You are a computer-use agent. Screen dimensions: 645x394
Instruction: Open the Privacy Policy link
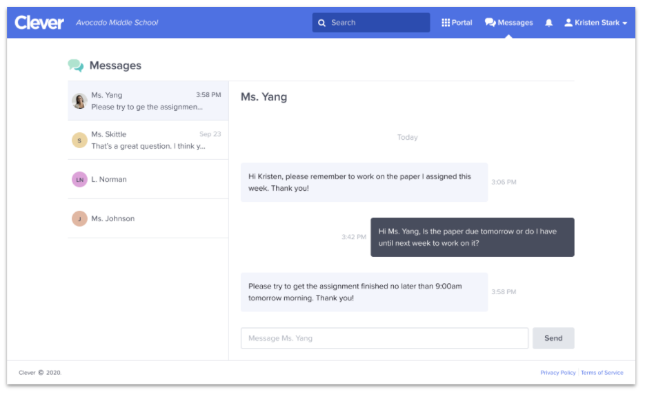pos(557,373)
